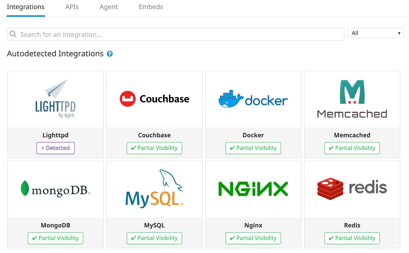Screen dimensions: 409x253
Task: Click Partial Visibility for Nginx
Action: pyautogui.click(x=253, y=238)
